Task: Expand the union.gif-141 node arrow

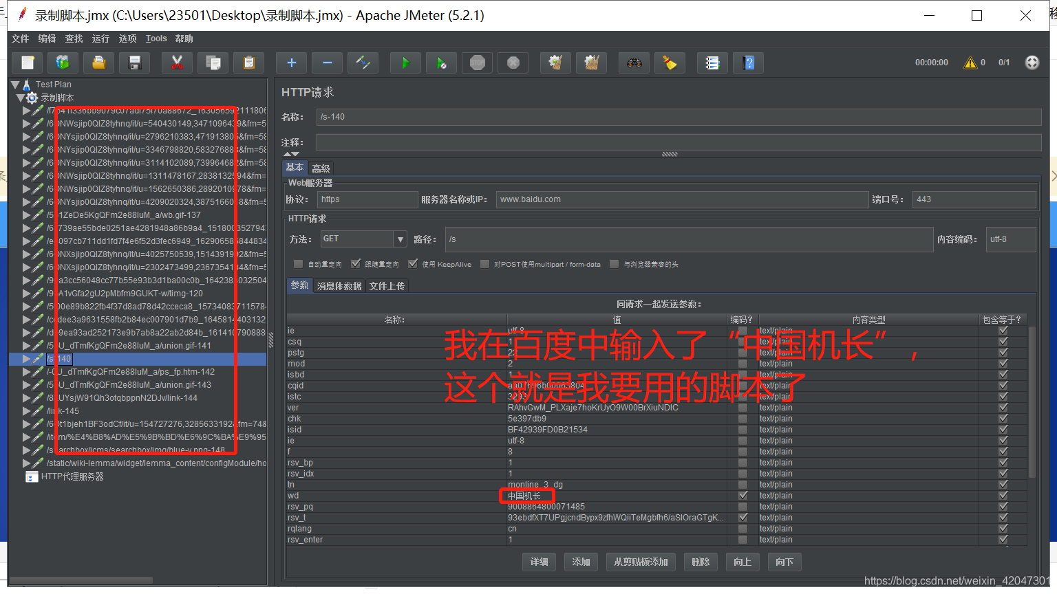Action: [26, 346]
